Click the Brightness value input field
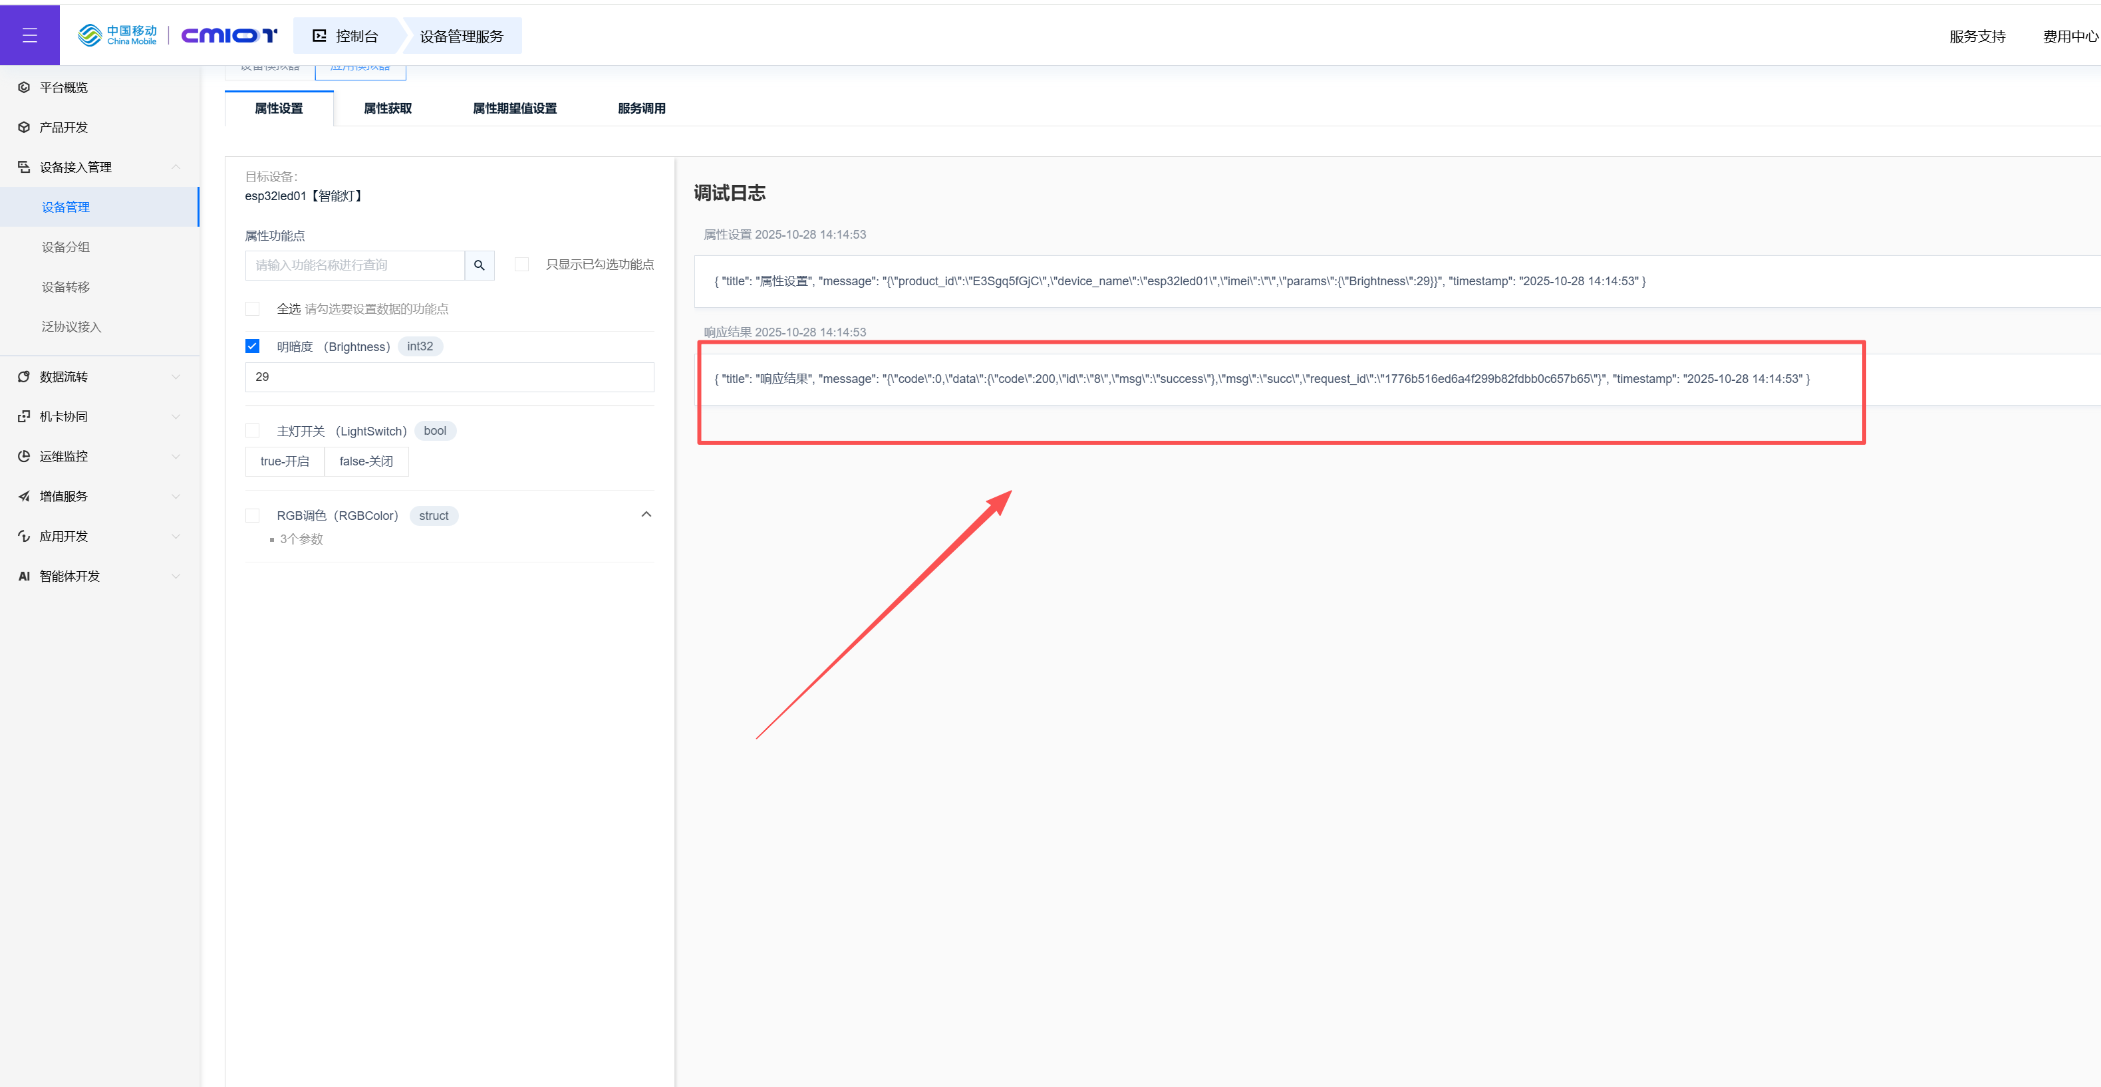This screenshot has width=2101, height=1087. point(448,377)
